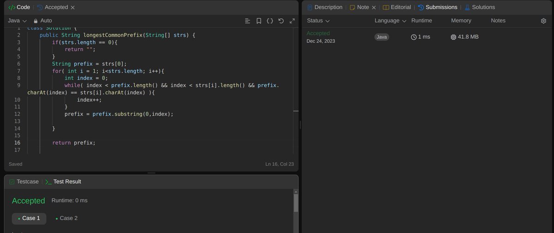Open submissions table settings gear
Viewport: 554px width, 233px height.
pos(543,21)
